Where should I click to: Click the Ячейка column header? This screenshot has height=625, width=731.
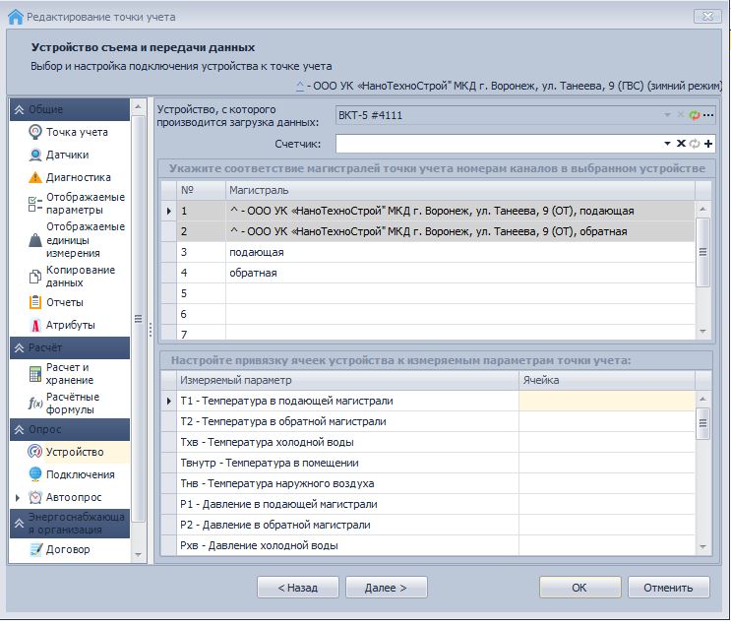[606, 380]
